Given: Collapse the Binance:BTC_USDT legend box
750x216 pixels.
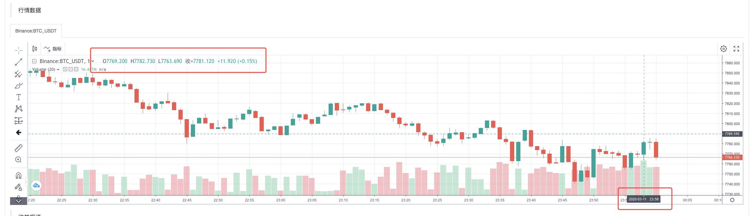Looking at the screenshot, I should click(x=34, y=61).
